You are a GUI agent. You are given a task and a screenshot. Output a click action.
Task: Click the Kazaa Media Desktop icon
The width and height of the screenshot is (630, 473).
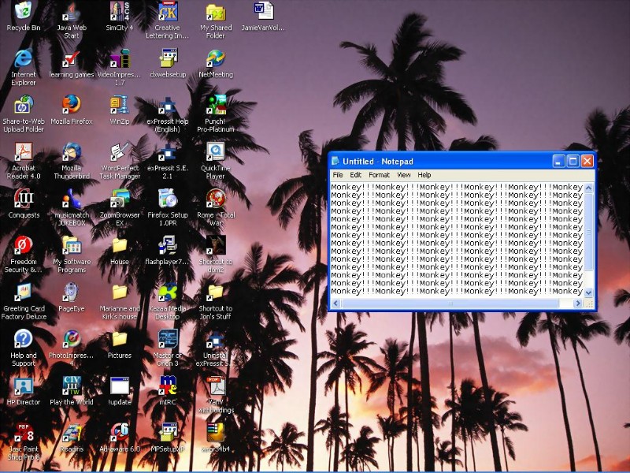point(168,292)
